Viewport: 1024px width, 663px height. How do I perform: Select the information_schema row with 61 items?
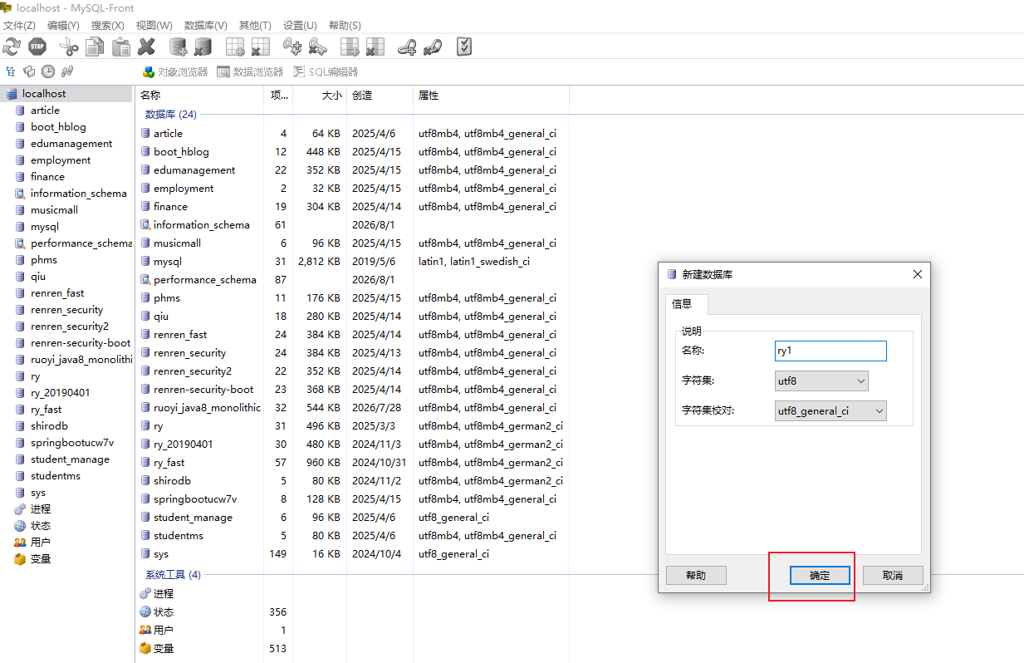click(x=351, y=224)
